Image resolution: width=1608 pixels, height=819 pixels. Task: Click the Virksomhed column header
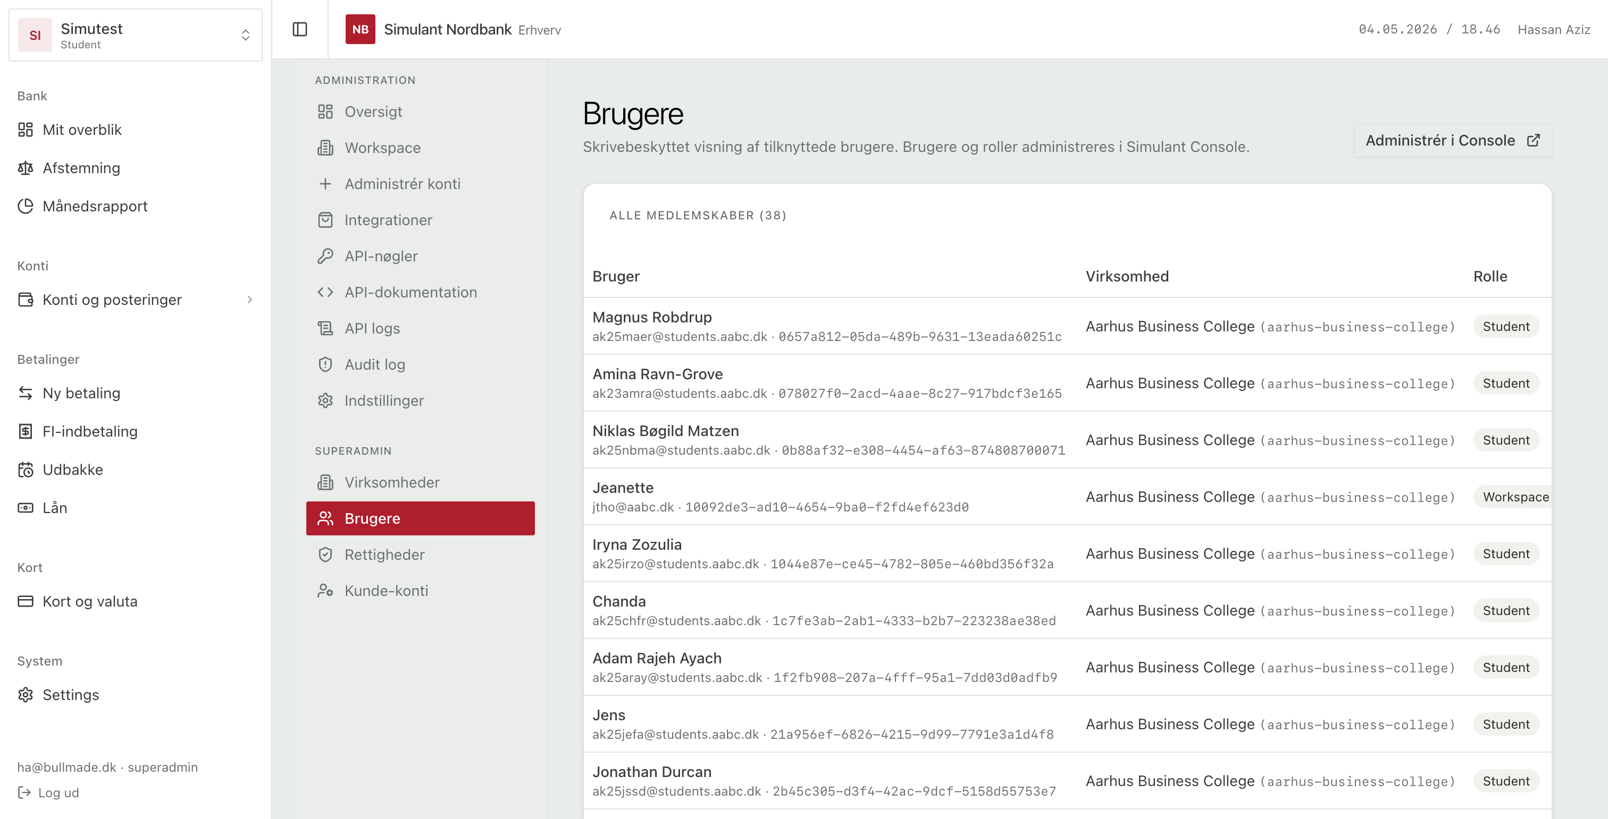(x=1127, y=276)
